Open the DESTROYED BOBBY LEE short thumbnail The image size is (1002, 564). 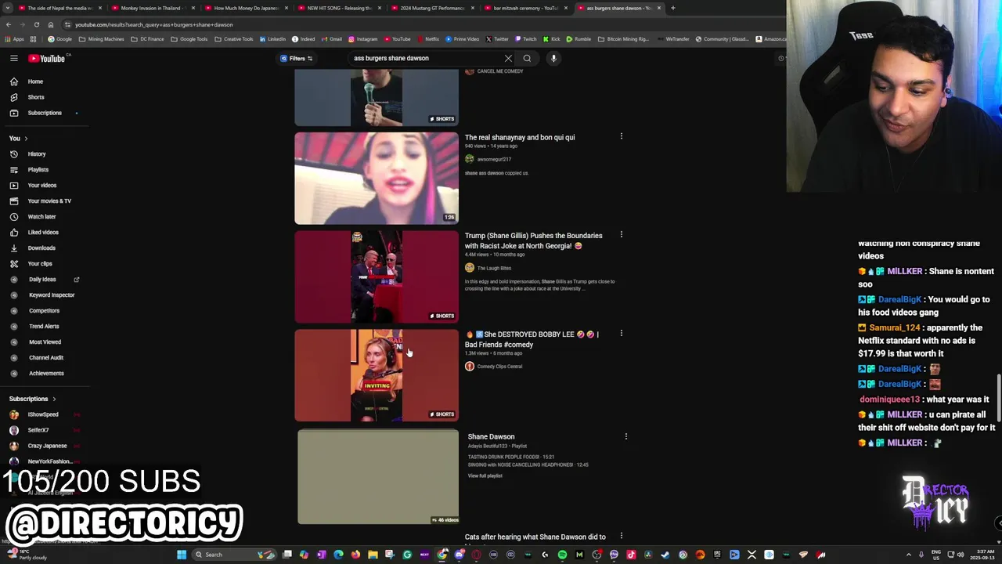coord(377,375)
